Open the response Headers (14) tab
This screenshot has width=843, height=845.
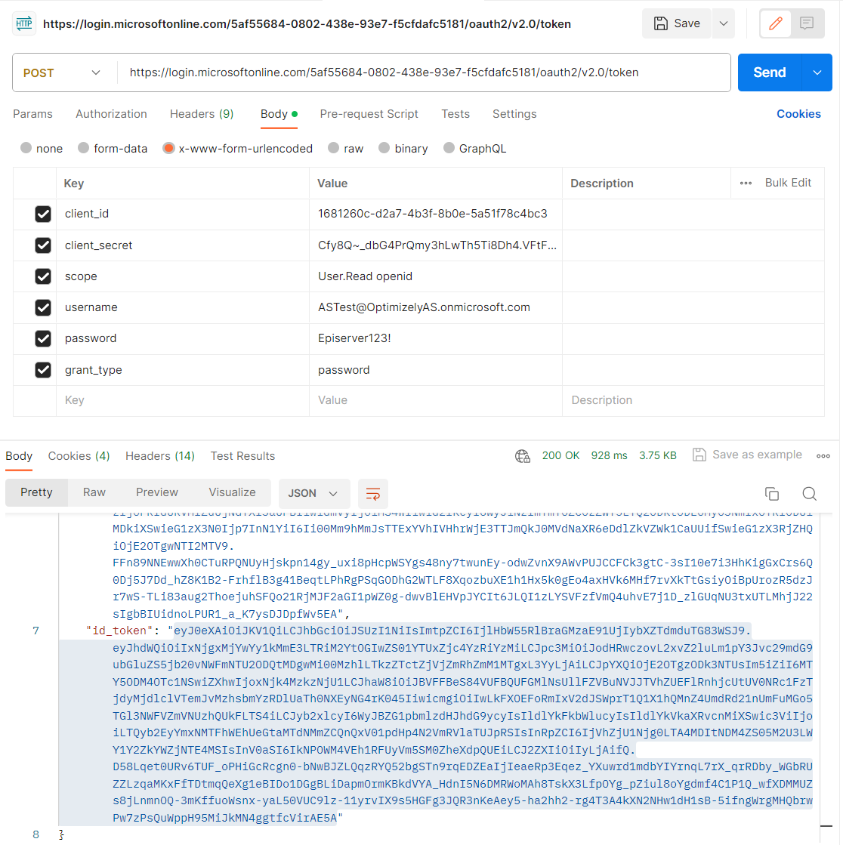pyautogui.click(x=160, y=456)
